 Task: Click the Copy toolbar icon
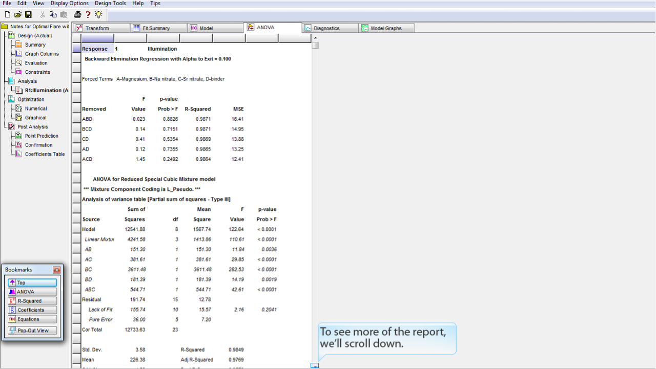[53, 15]
